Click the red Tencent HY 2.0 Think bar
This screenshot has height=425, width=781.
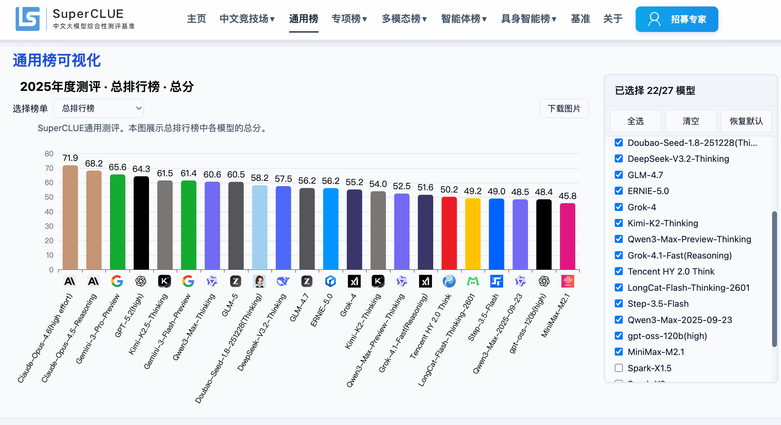click(x=449, y=233)
